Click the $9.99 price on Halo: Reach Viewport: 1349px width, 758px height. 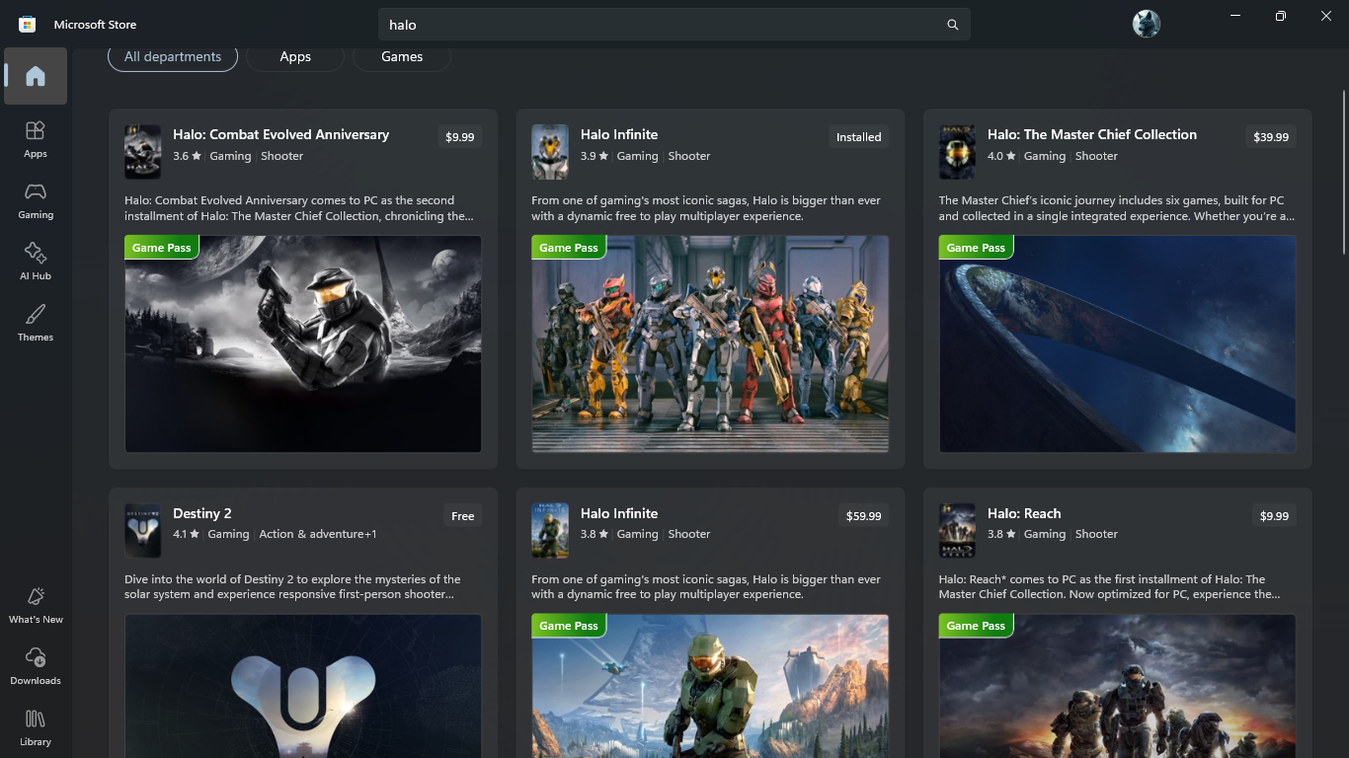click(x=1275, y=516)
